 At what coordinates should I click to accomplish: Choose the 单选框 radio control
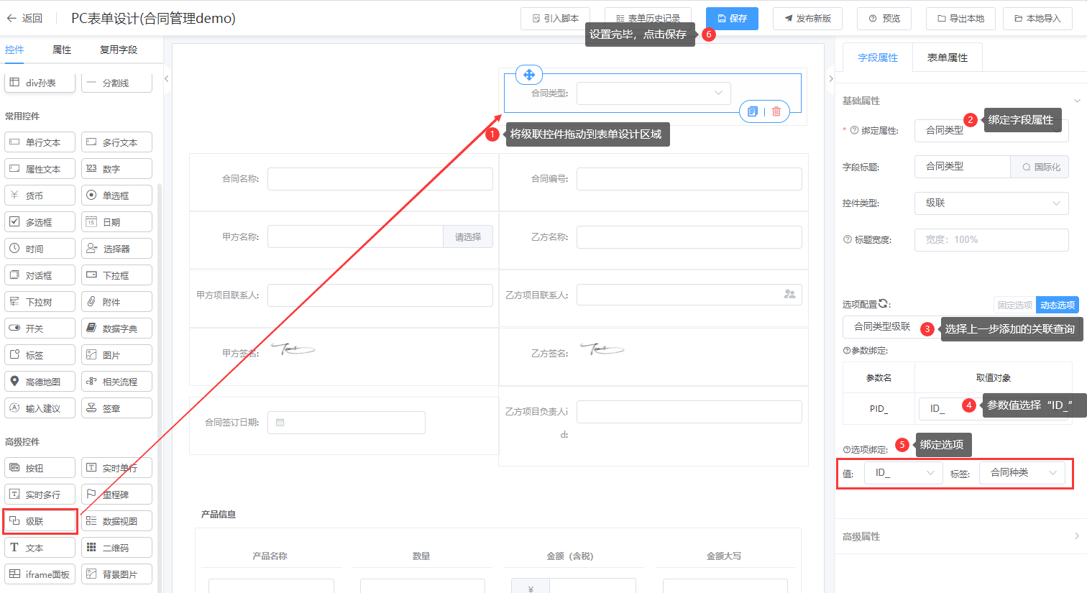tap(116, 196)
